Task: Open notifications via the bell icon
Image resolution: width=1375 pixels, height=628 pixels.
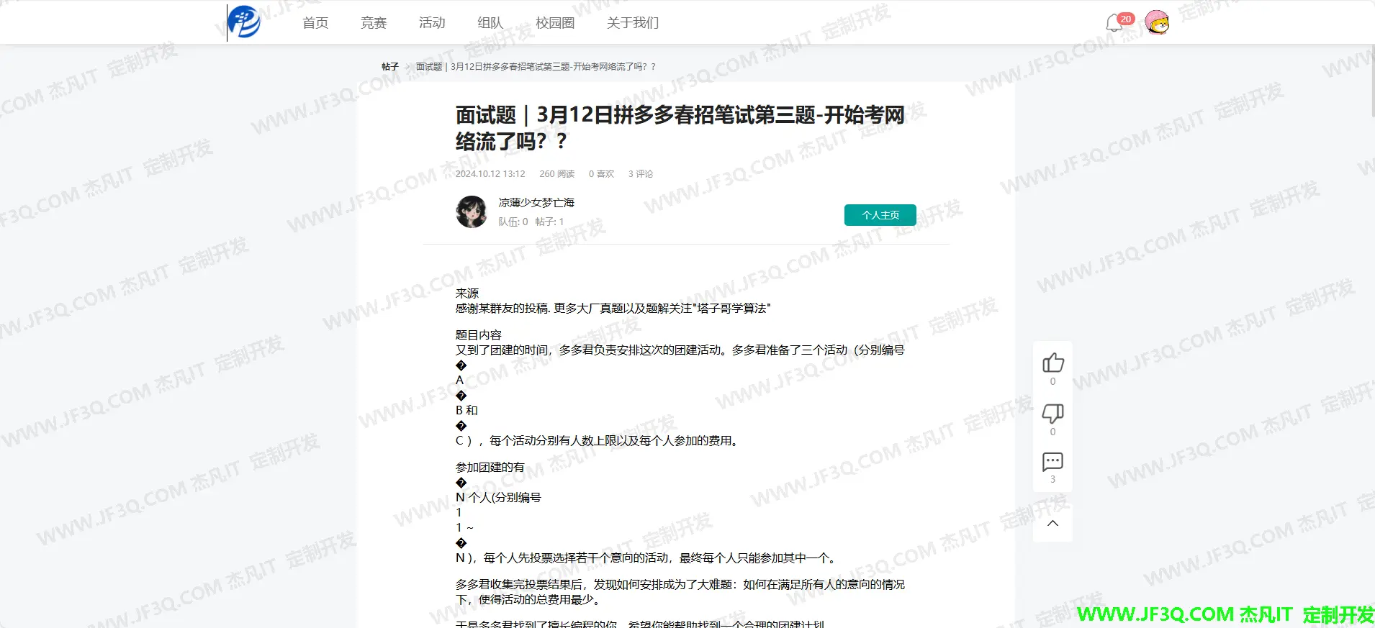Action: (x=1114, y=23)
